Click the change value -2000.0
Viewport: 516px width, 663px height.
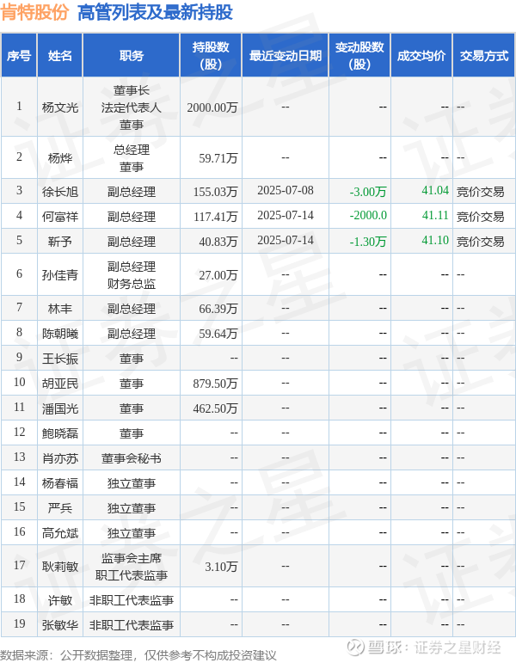tap(368, 215)
